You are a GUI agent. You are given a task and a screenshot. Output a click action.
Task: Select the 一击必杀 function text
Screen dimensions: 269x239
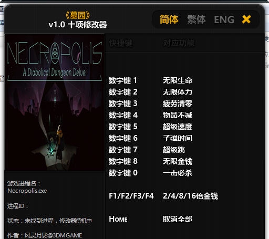(178, 173)
